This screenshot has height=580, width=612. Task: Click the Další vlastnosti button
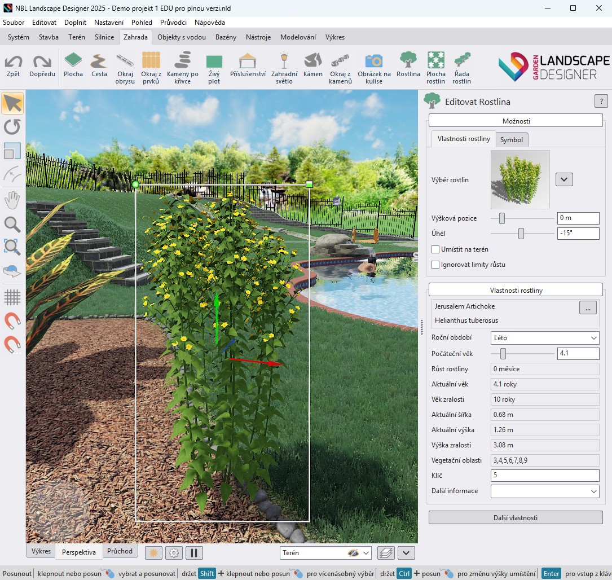tap(515, 517)
